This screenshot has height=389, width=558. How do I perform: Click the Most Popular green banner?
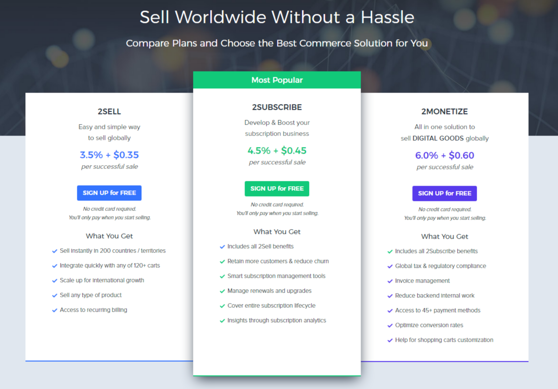(277, 80)
